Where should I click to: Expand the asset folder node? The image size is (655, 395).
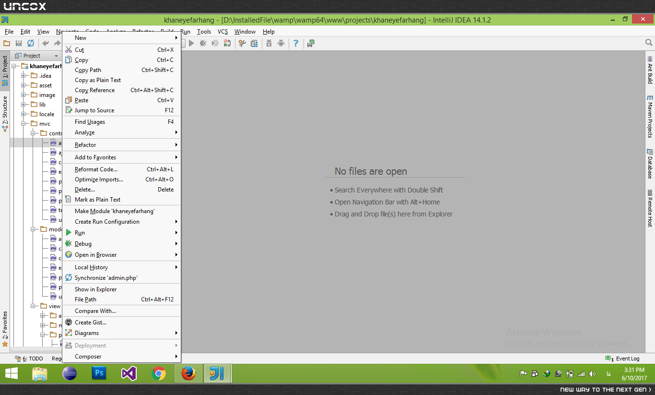pos(23,85)
